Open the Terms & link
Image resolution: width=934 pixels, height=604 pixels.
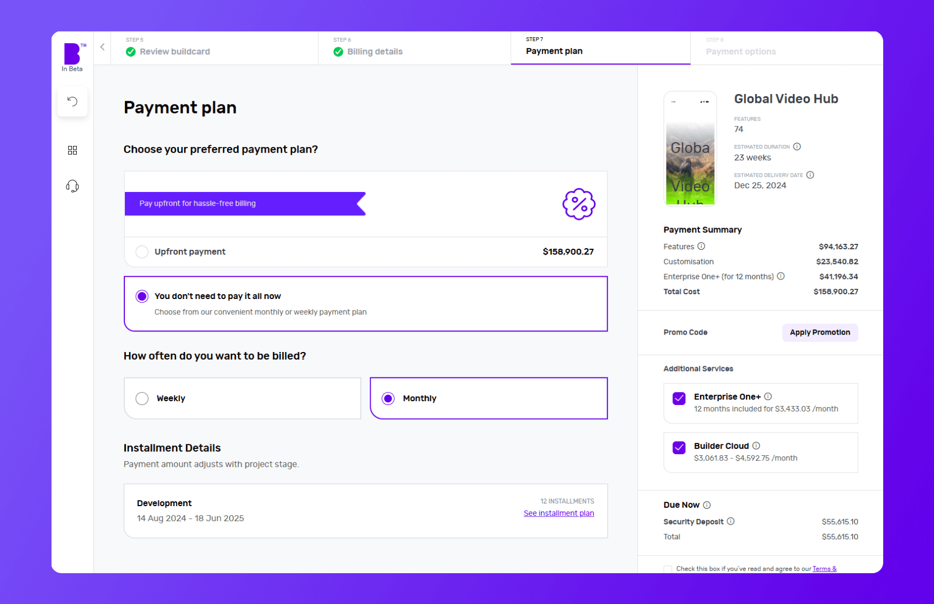(x=824, y=569)
